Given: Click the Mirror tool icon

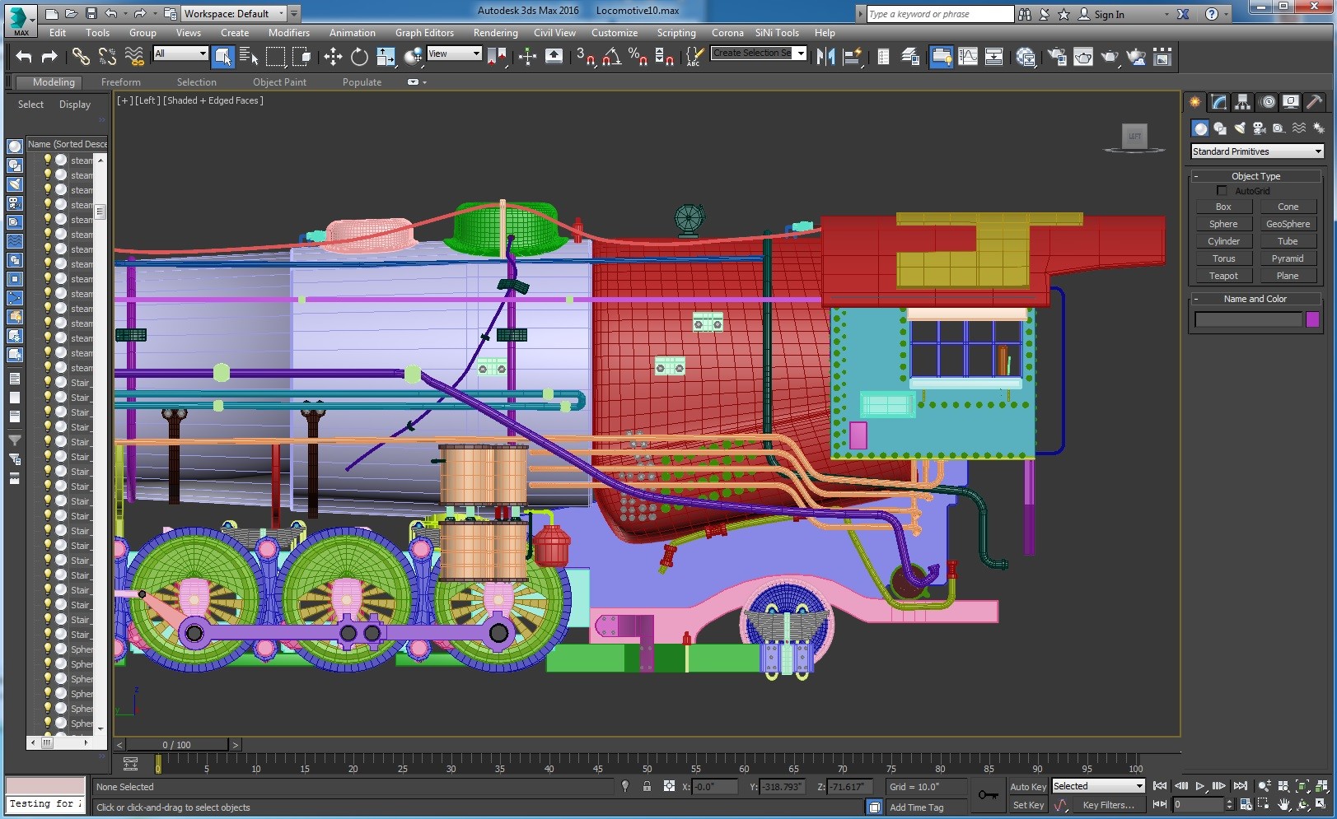Looking at the screenshot, I should 825,57.
